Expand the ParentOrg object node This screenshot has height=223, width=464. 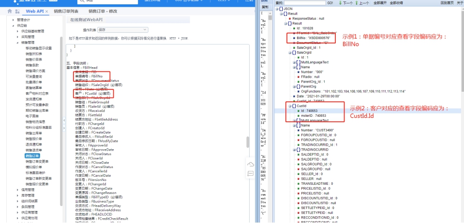pyautogui.click(x=294, y=86)
